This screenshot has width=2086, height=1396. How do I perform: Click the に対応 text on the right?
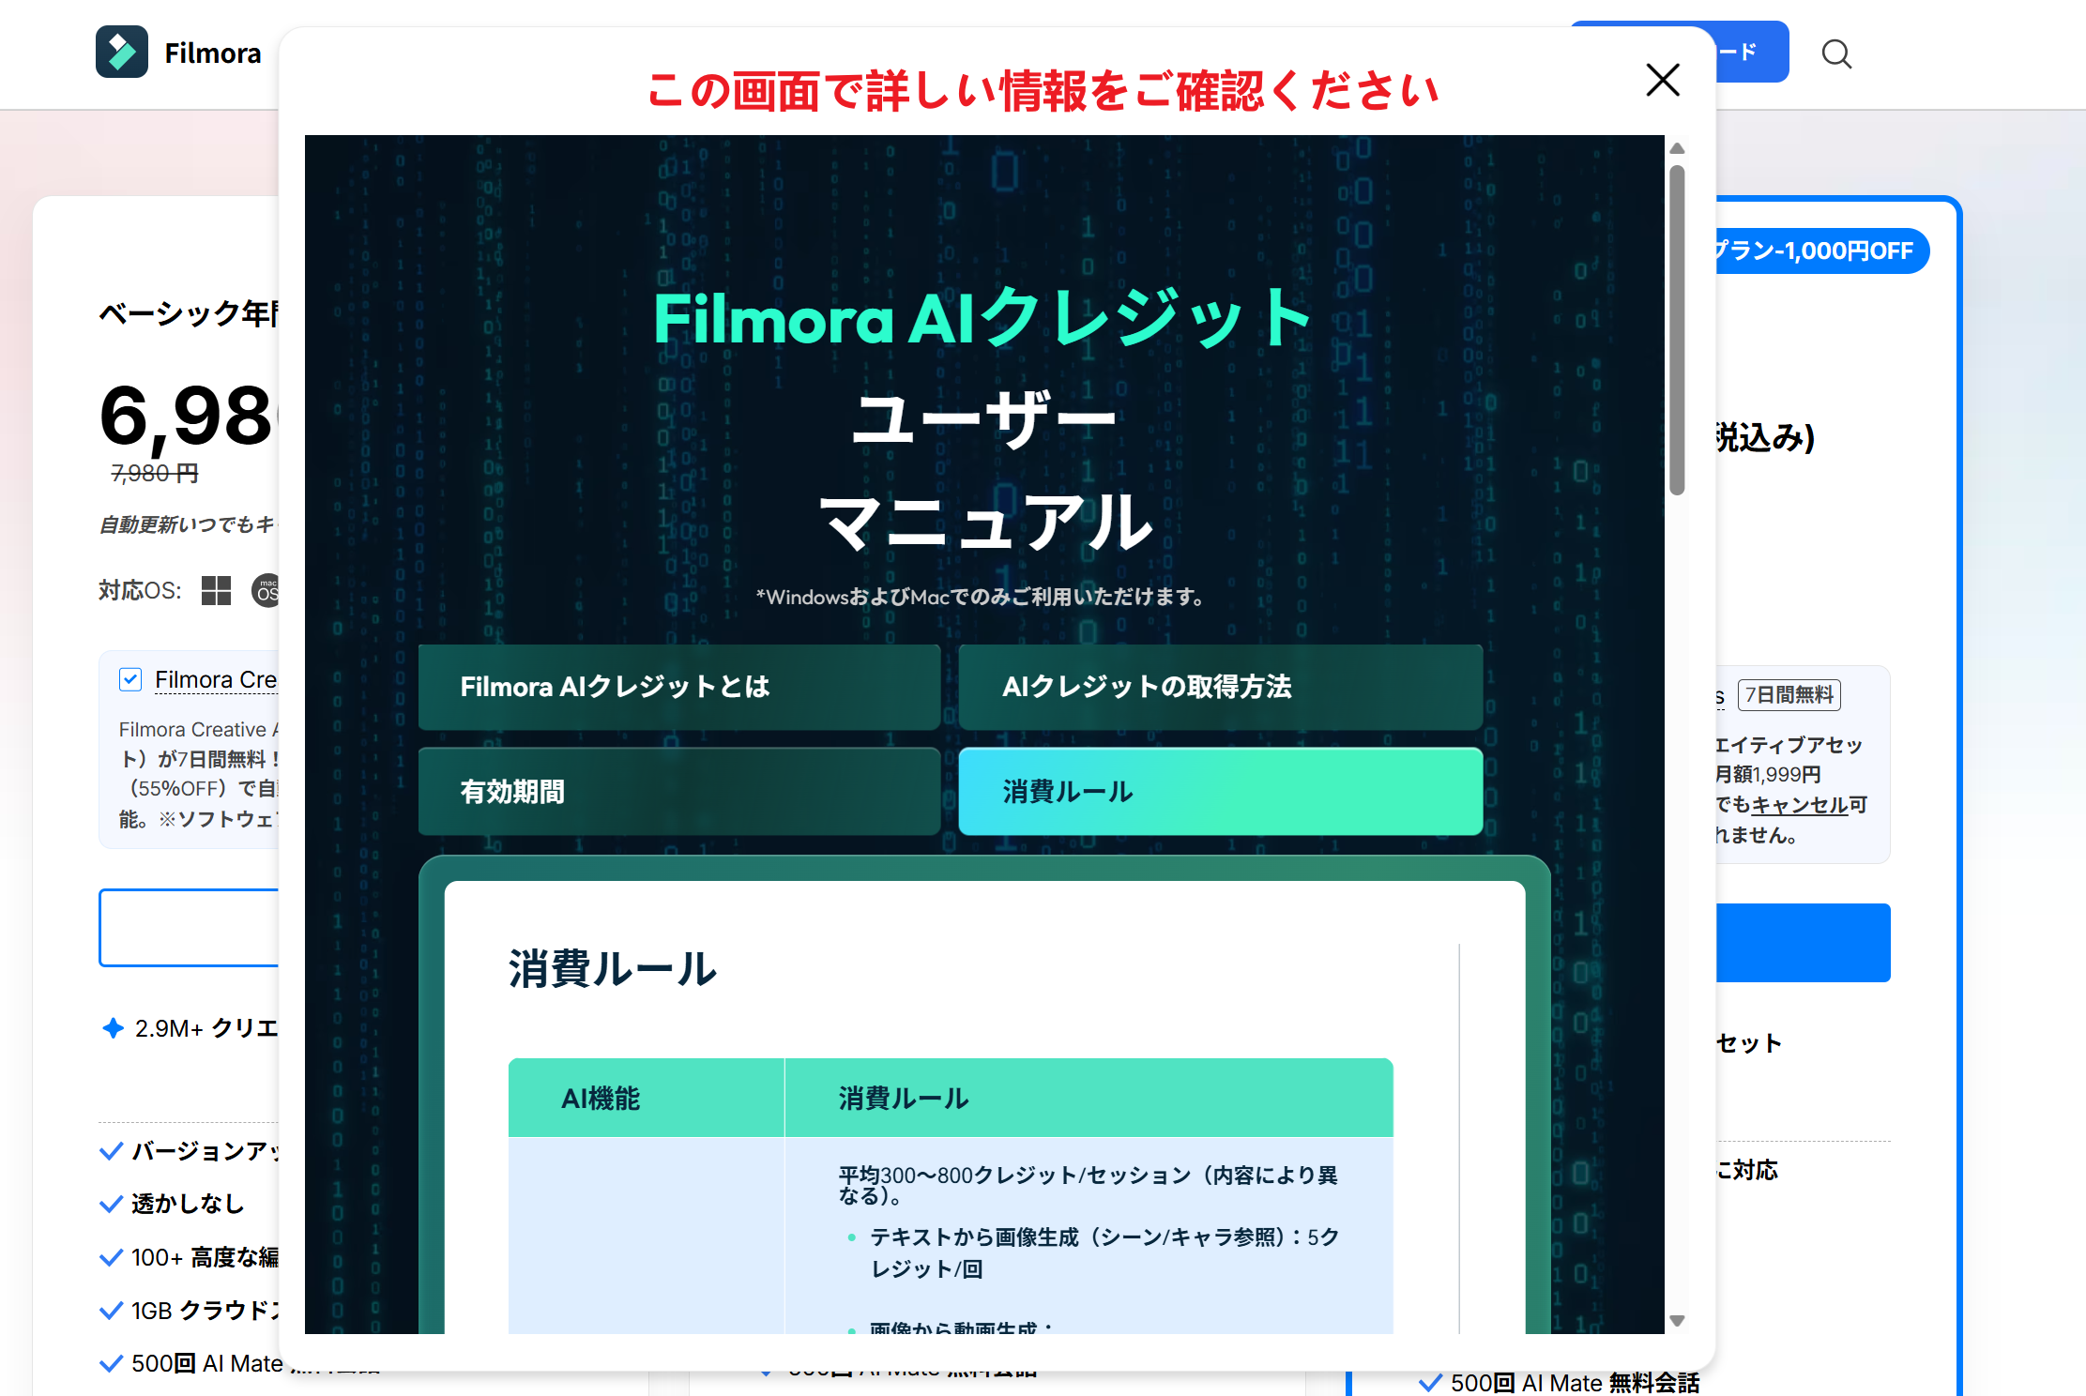1747,1170
